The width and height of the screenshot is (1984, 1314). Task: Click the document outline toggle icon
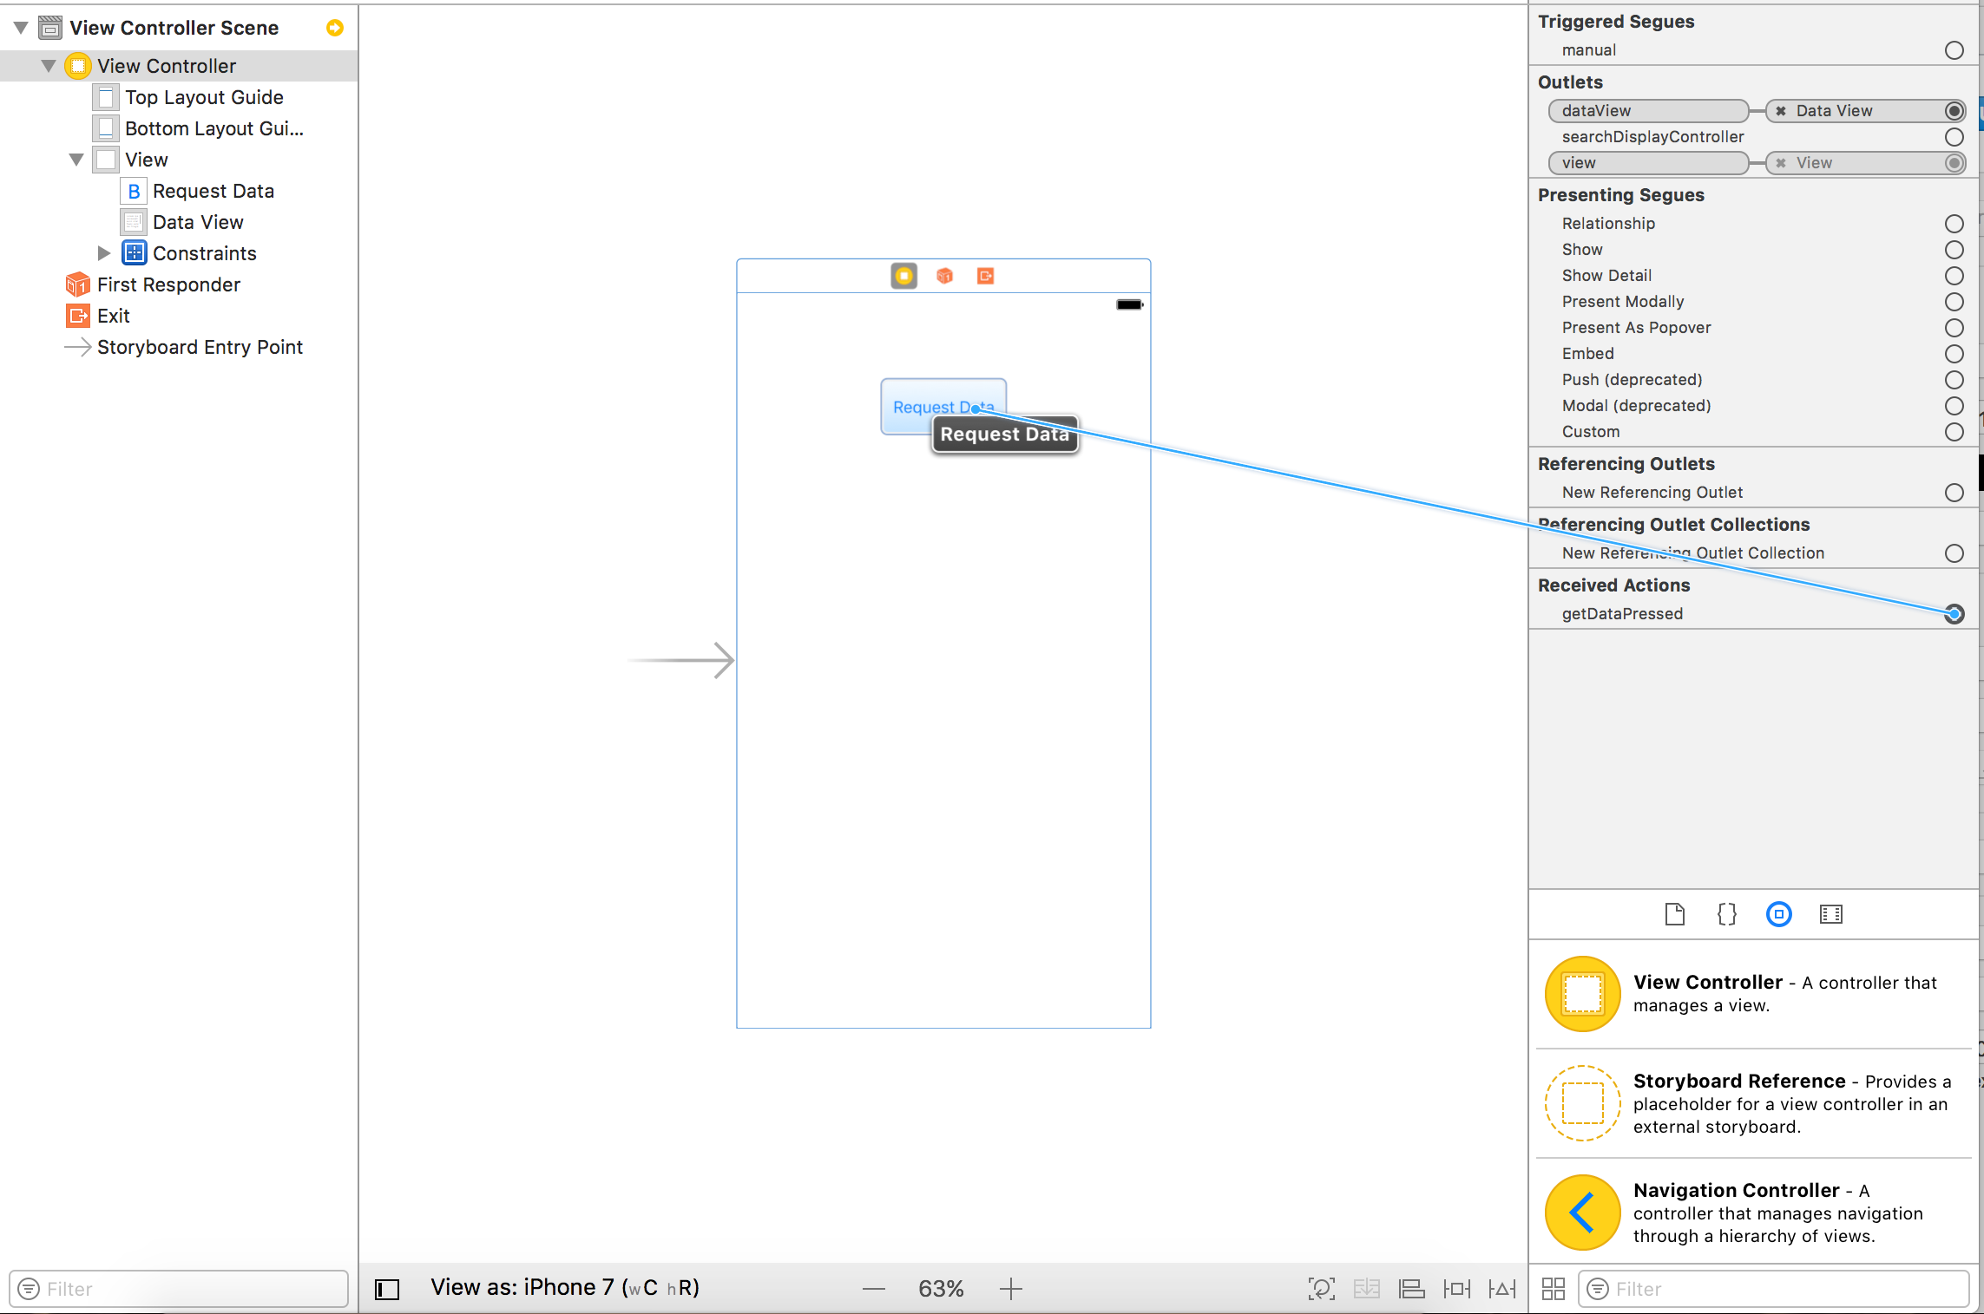[387, 1289]
